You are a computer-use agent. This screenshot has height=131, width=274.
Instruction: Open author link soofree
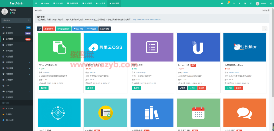pos(46,72)
